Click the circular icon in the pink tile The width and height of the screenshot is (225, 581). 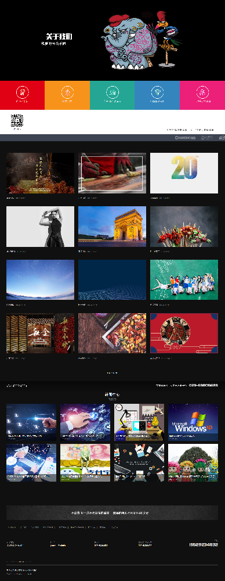pyautogui.click(x=202, y=92)
